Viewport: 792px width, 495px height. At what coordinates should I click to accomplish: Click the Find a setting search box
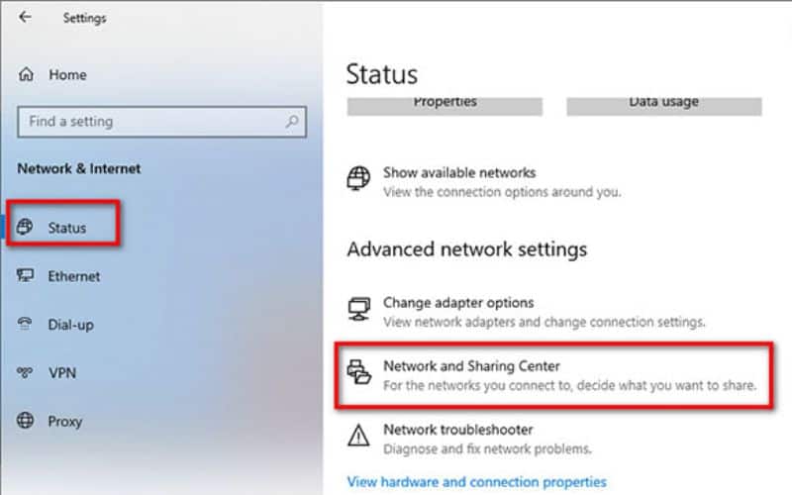(161, 122)
